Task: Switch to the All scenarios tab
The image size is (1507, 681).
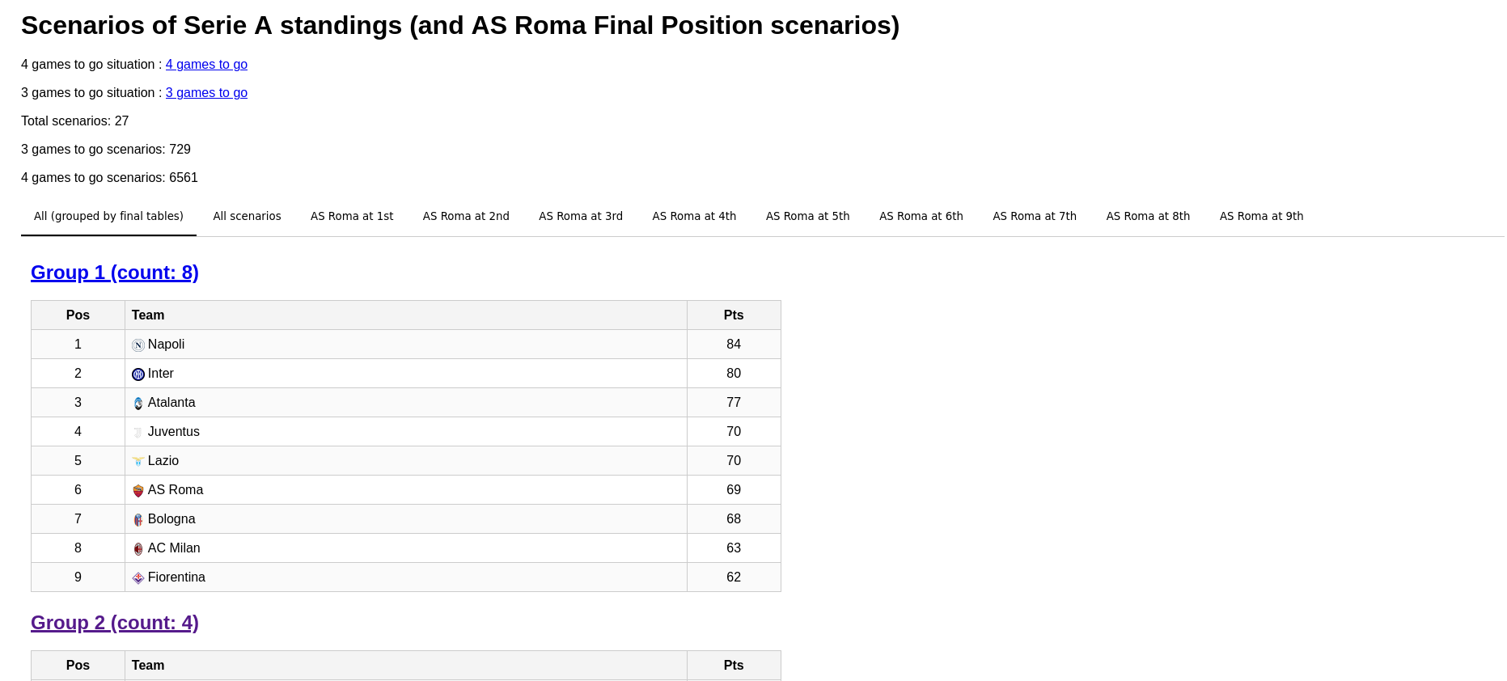Action: pos(247,216)
